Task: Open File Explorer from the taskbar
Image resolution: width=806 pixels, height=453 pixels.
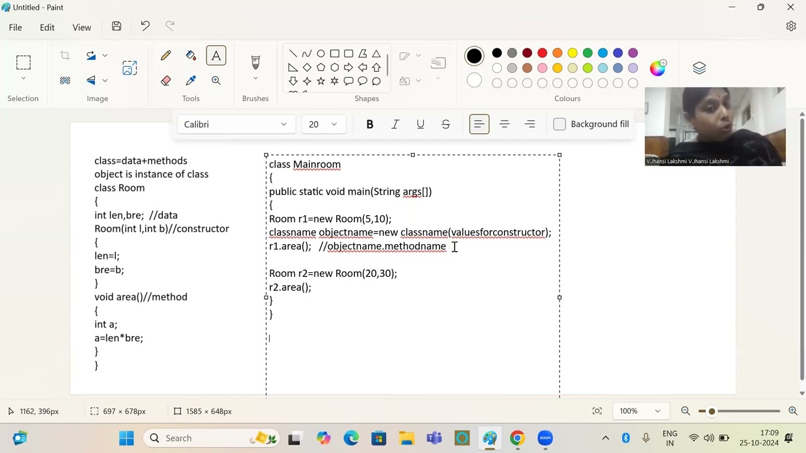Action: pos(406,438)
